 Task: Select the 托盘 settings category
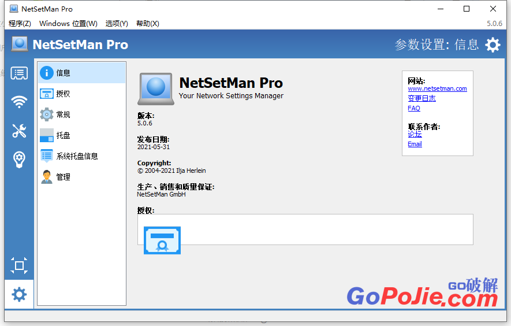coord(81,135)
